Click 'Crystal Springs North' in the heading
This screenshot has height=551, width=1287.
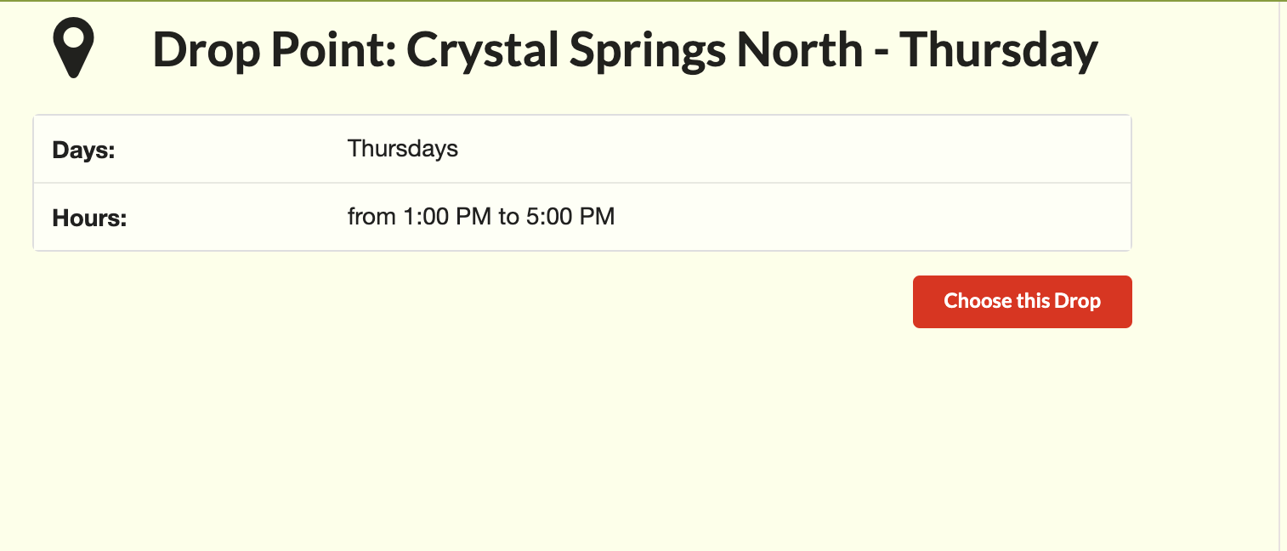click(x=635, y=51)
